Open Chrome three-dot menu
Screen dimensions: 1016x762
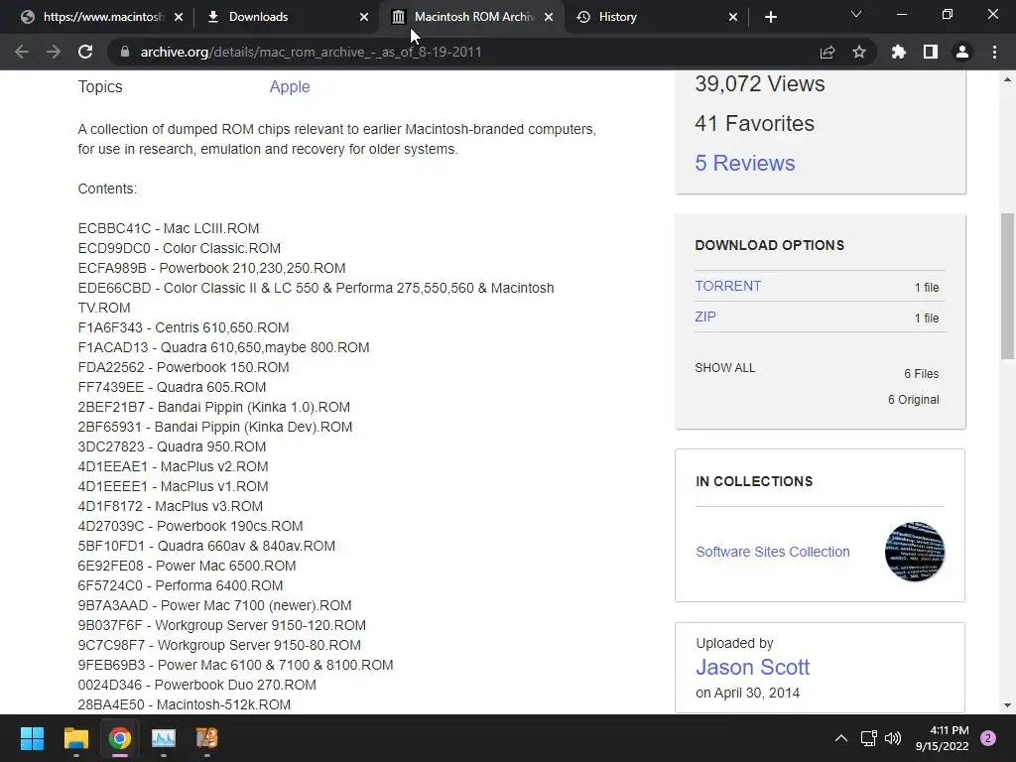[994, 52]
